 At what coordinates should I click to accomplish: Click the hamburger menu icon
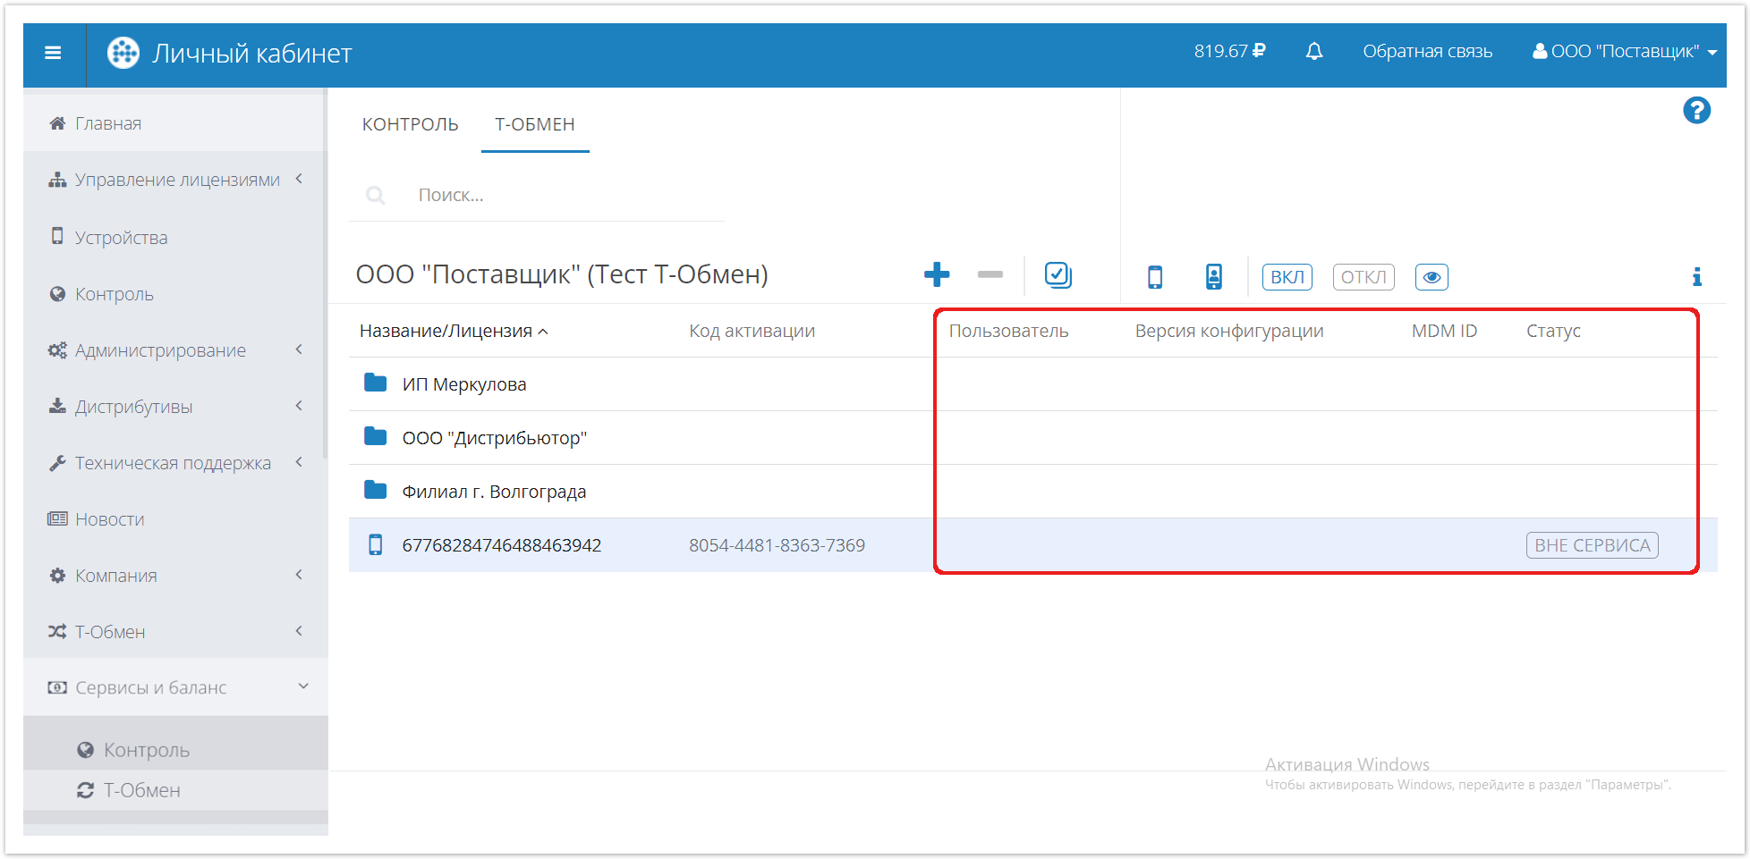click(54, 53)
